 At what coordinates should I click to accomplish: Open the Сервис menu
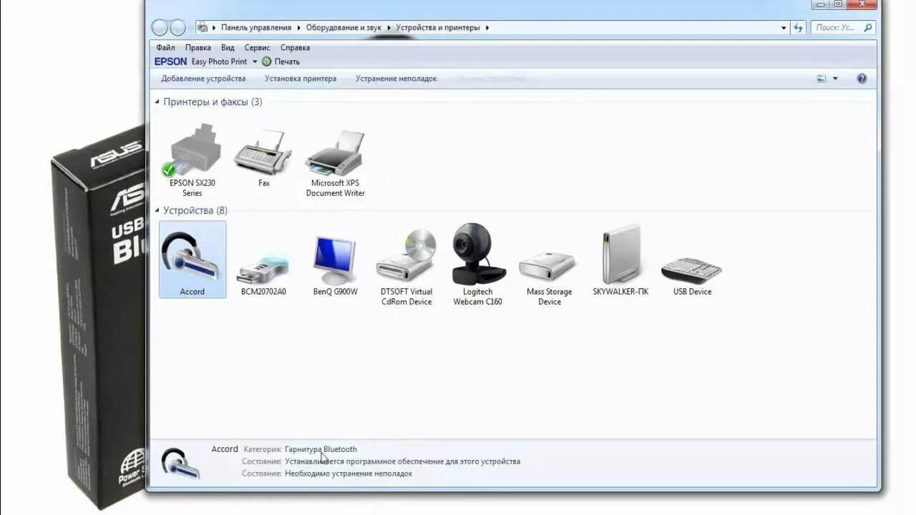pos(257,48)
